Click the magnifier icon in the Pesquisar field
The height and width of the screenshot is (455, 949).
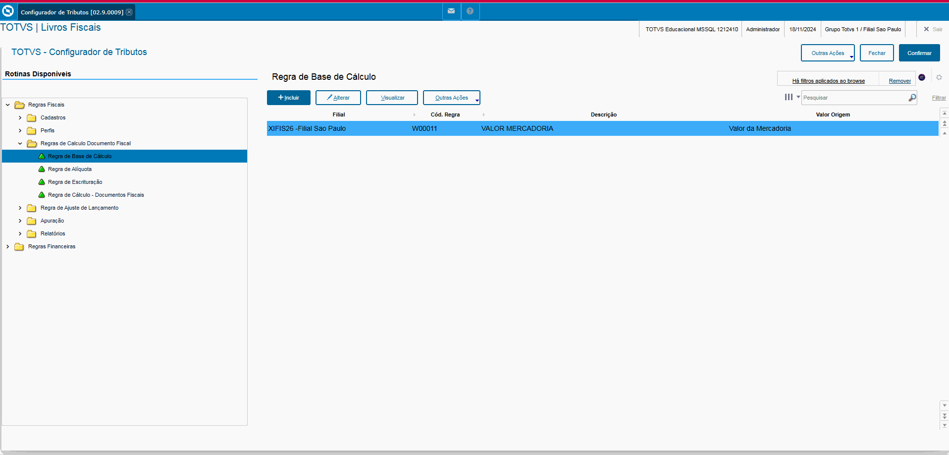click(x=912, y=98)
